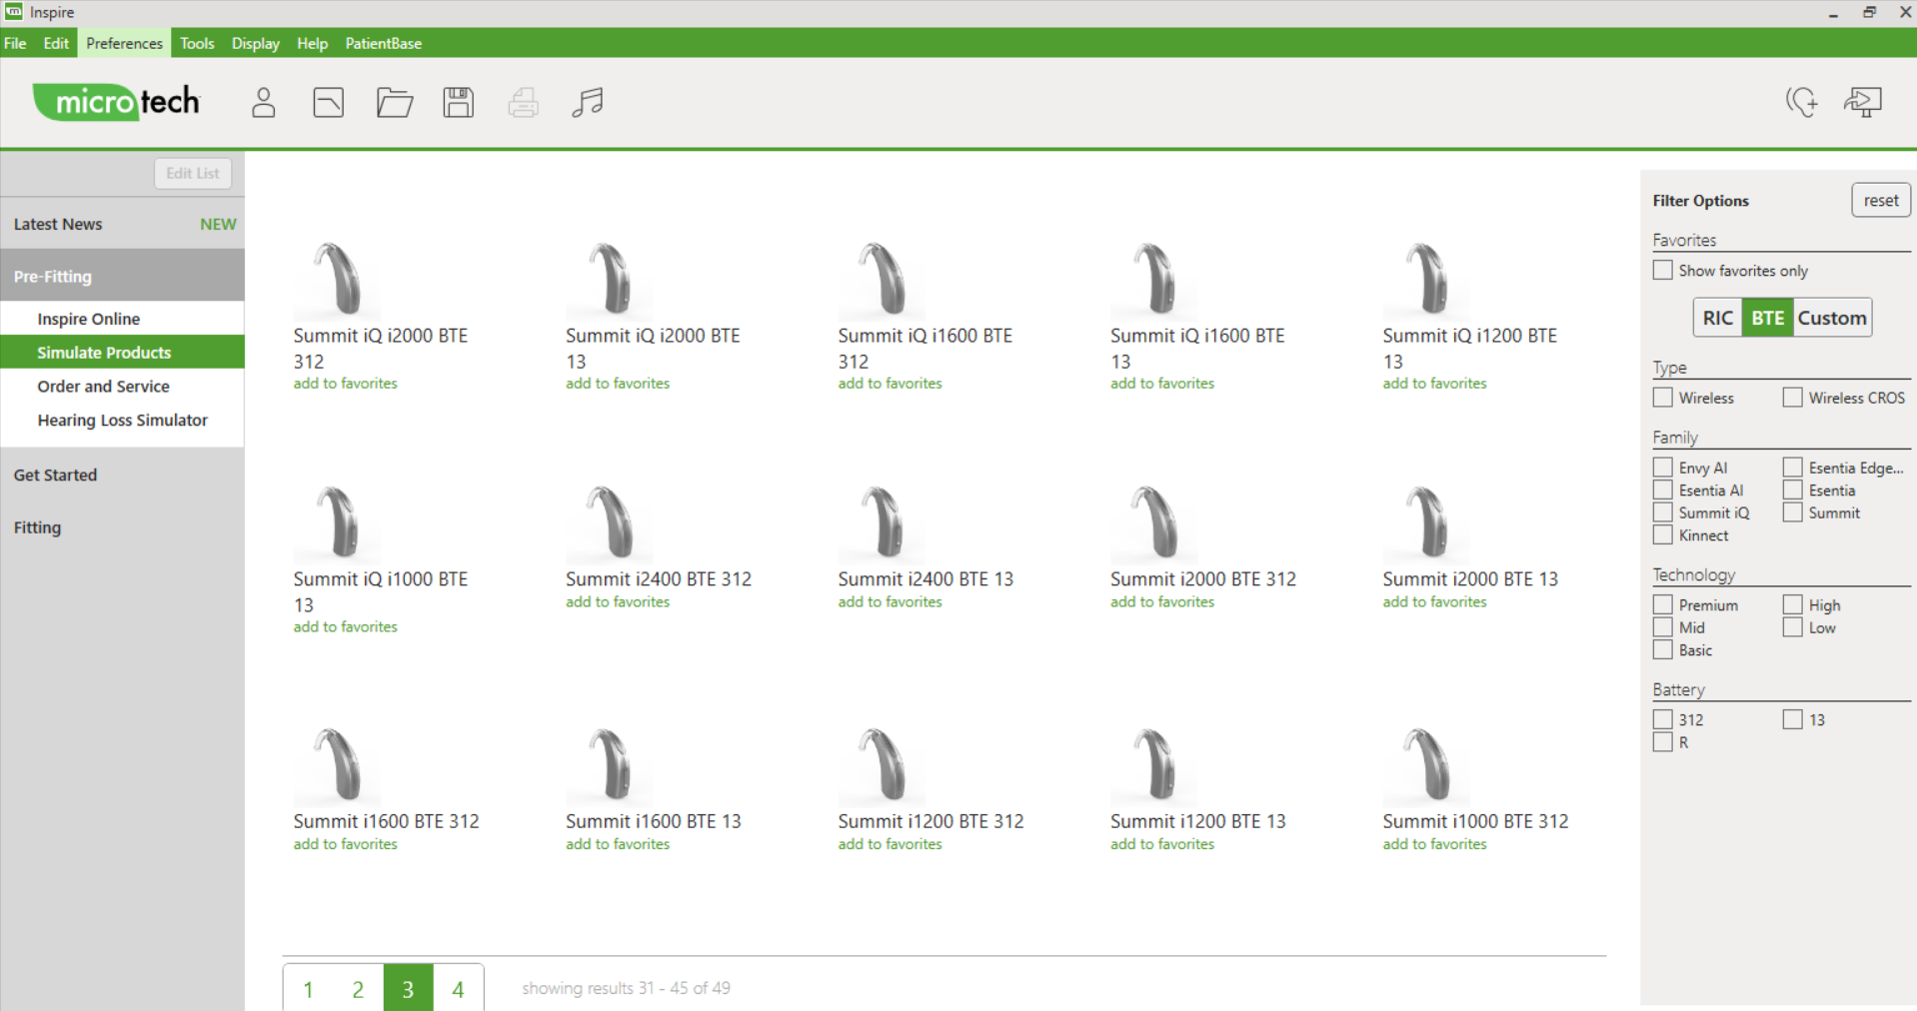
Task: Check the battery 312 filter
Action: [1663, 719]
